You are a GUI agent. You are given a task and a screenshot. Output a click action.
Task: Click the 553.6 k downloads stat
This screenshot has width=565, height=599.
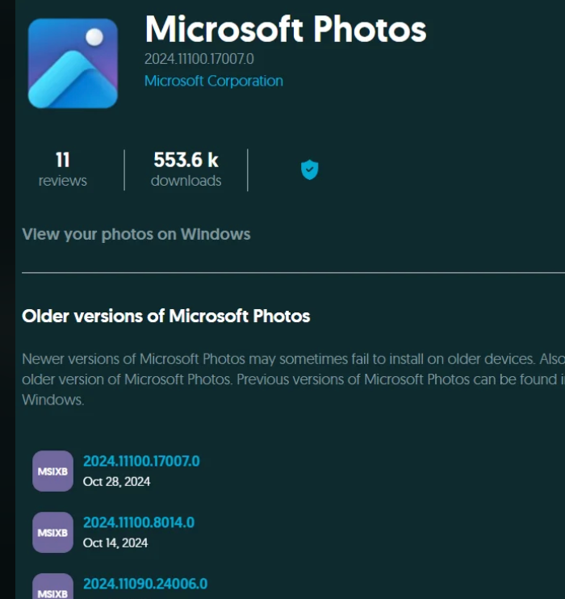pos(186,159)
